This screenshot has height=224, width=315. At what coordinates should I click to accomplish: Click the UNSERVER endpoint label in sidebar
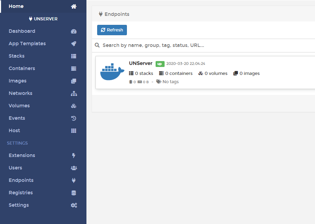click(x=46, y=19)
